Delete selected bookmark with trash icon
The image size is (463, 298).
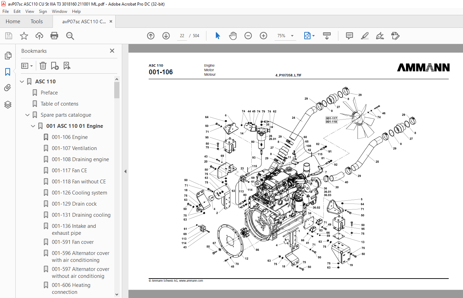[43, 66]
